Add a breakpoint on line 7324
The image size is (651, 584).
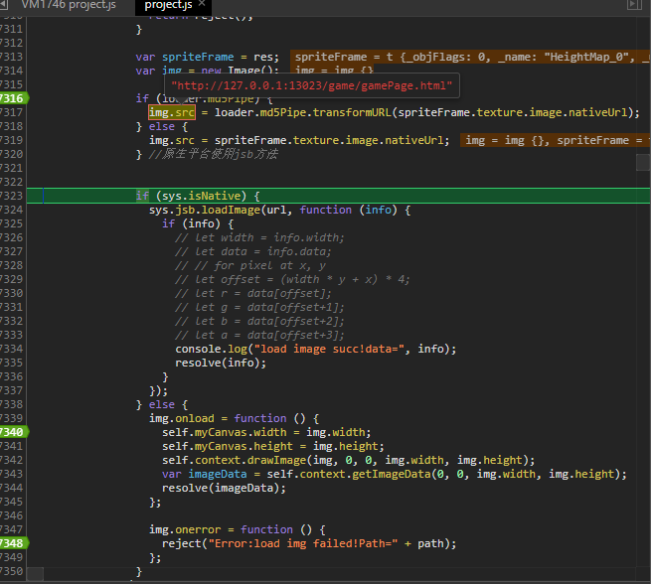[12, 210]
